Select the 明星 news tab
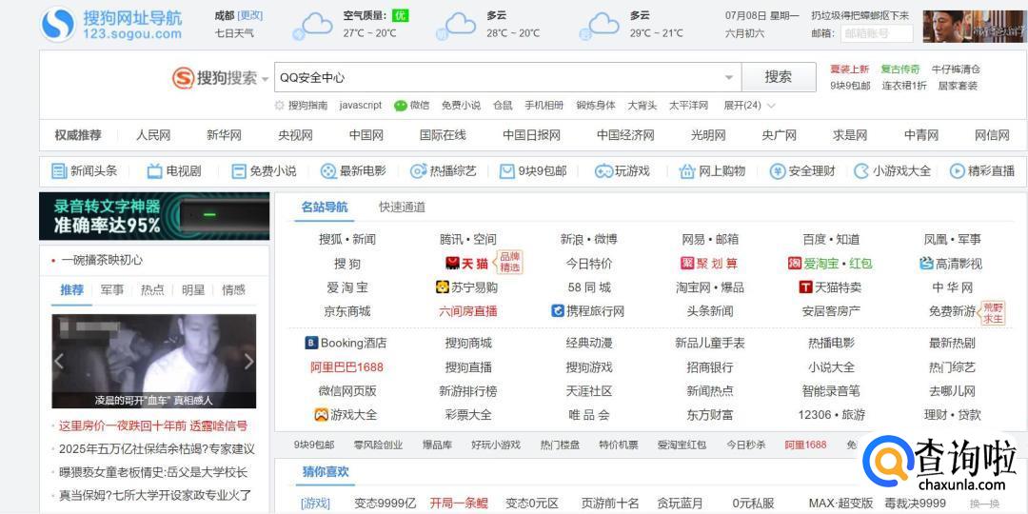The height and width of the screenshot is (514, 1028). (193, 289)
